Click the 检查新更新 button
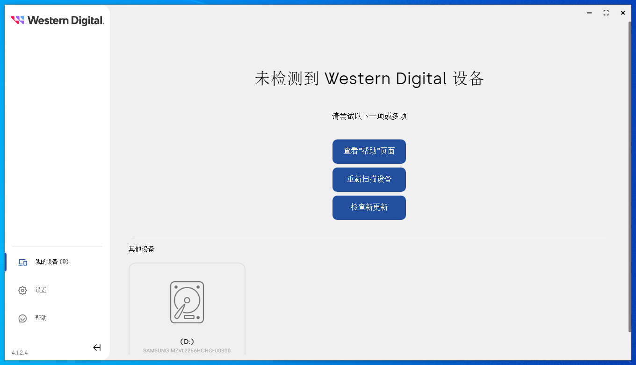This screenshot has height=365, width=636. click(369, 207)
